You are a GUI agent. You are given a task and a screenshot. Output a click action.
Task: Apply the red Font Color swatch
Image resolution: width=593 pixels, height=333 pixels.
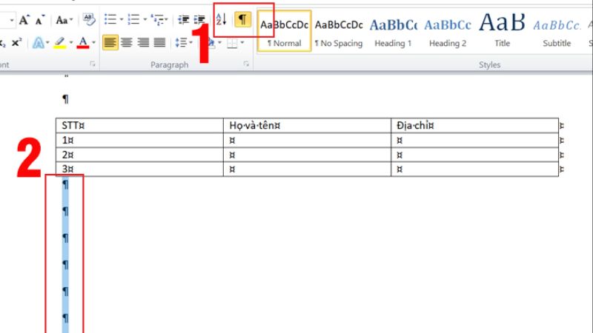click(x=83, y=43)
